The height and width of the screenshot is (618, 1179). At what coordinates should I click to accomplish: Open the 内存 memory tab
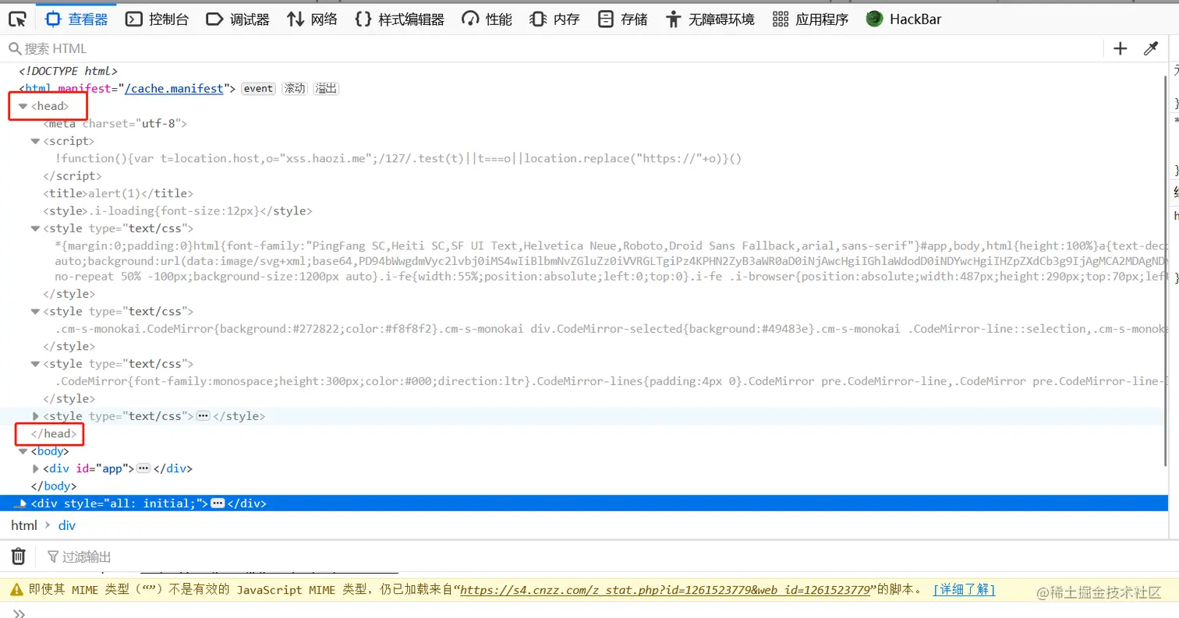(x=554, y=19)
